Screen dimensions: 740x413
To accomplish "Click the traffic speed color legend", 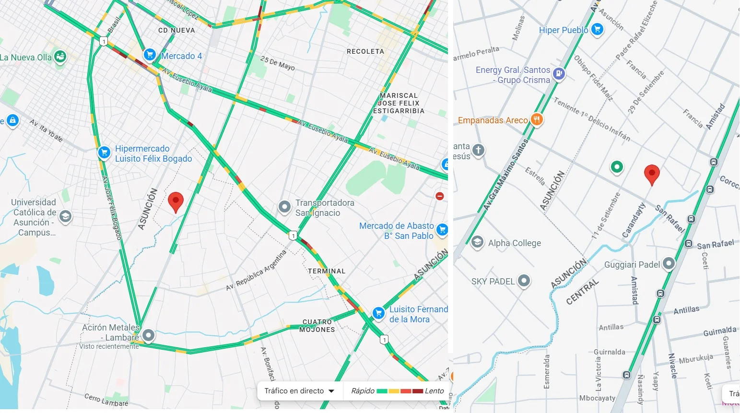I will coord(398,391).
